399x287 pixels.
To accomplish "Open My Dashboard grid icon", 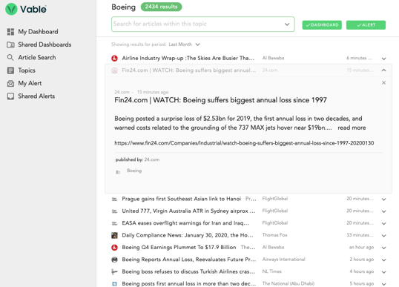I will coord(10,32).
